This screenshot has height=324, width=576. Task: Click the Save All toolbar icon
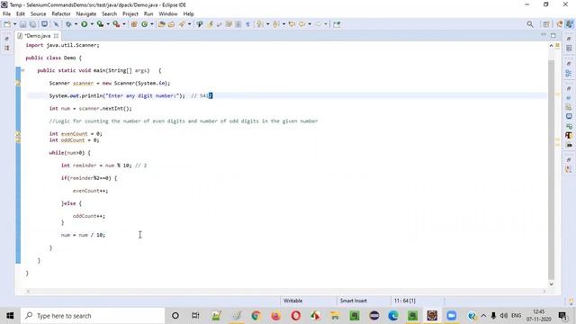32,24
